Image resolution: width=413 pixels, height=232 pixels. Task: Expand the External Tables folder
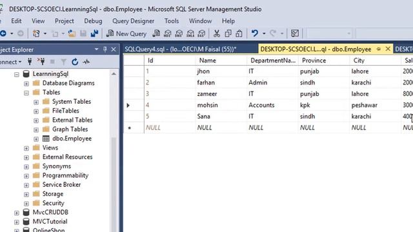point(36,121)
